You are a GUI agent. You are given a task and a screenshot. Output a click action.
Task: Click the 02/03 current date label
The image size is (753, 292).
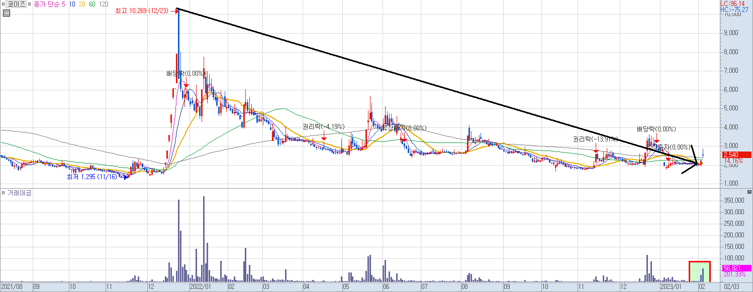[x=732, y=287]
